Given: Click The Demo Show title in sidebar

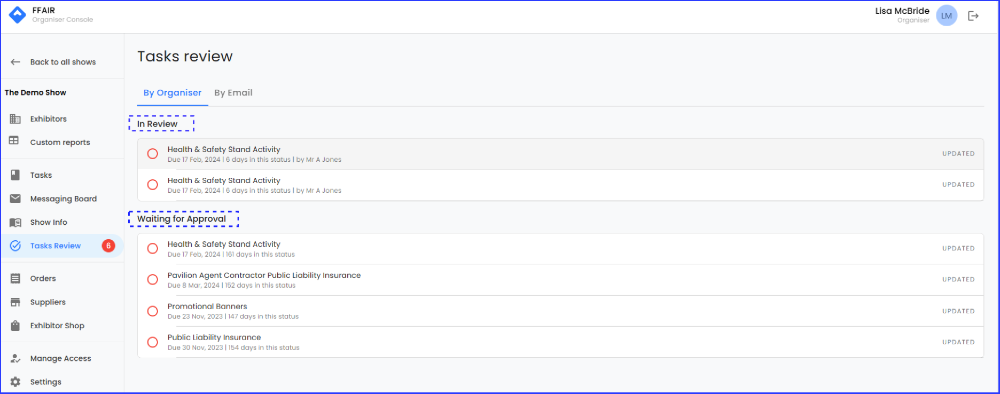Looking at the screenshot, I should tap(36, 92).
